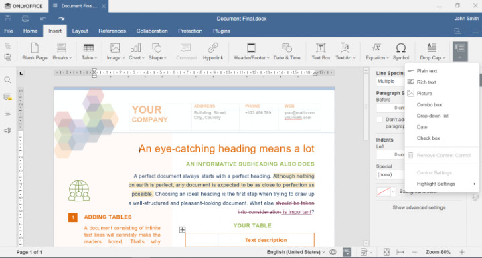Open the Text Art dropdown
The image size is (482, 258).
tap(345, 51)
